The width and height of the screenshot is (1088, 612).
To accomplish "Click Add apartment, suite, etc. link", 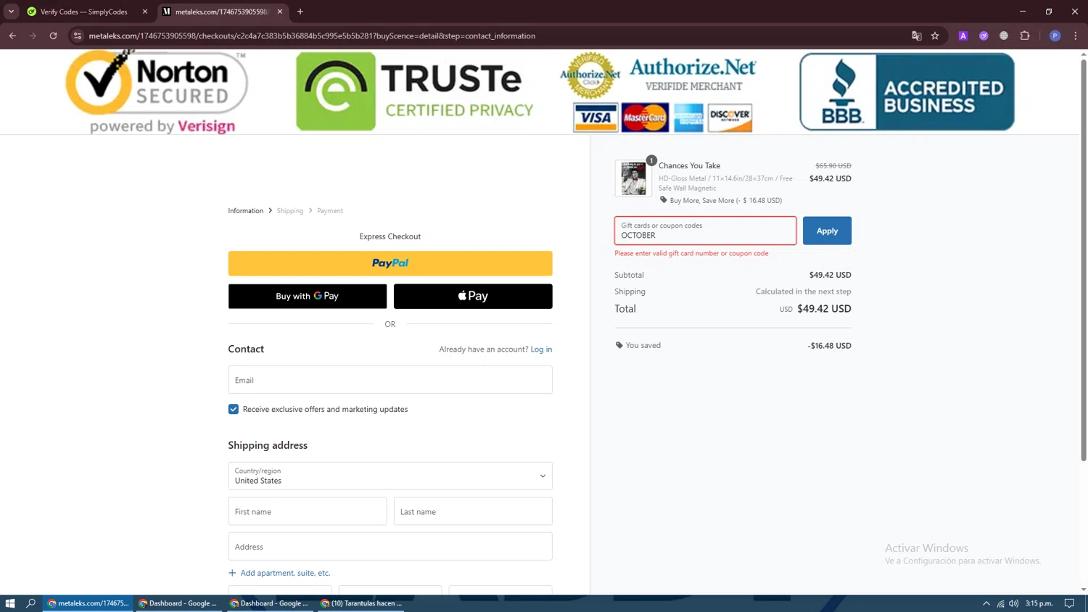I will tap(279, 573).
